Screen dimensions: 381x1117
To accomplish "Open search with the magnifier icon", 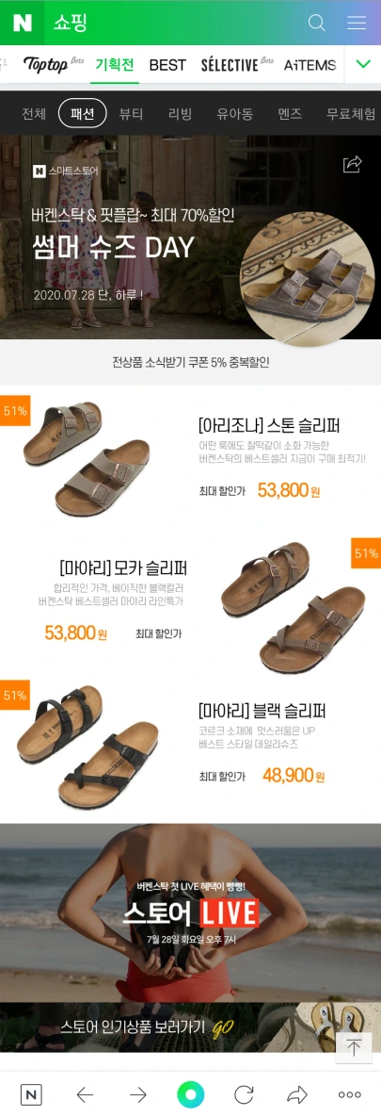I will click(x=316, y=23).
